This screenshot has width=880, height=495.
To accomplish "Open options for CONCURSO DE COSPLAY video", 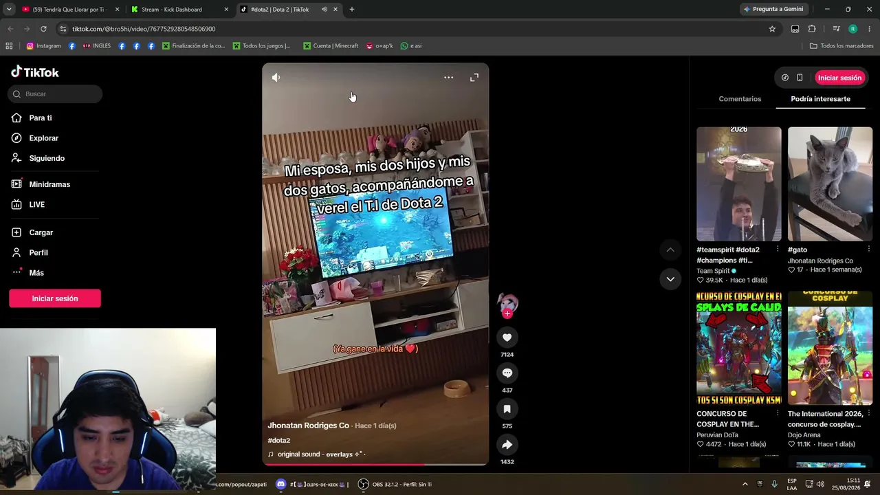I will coord(778,414).
